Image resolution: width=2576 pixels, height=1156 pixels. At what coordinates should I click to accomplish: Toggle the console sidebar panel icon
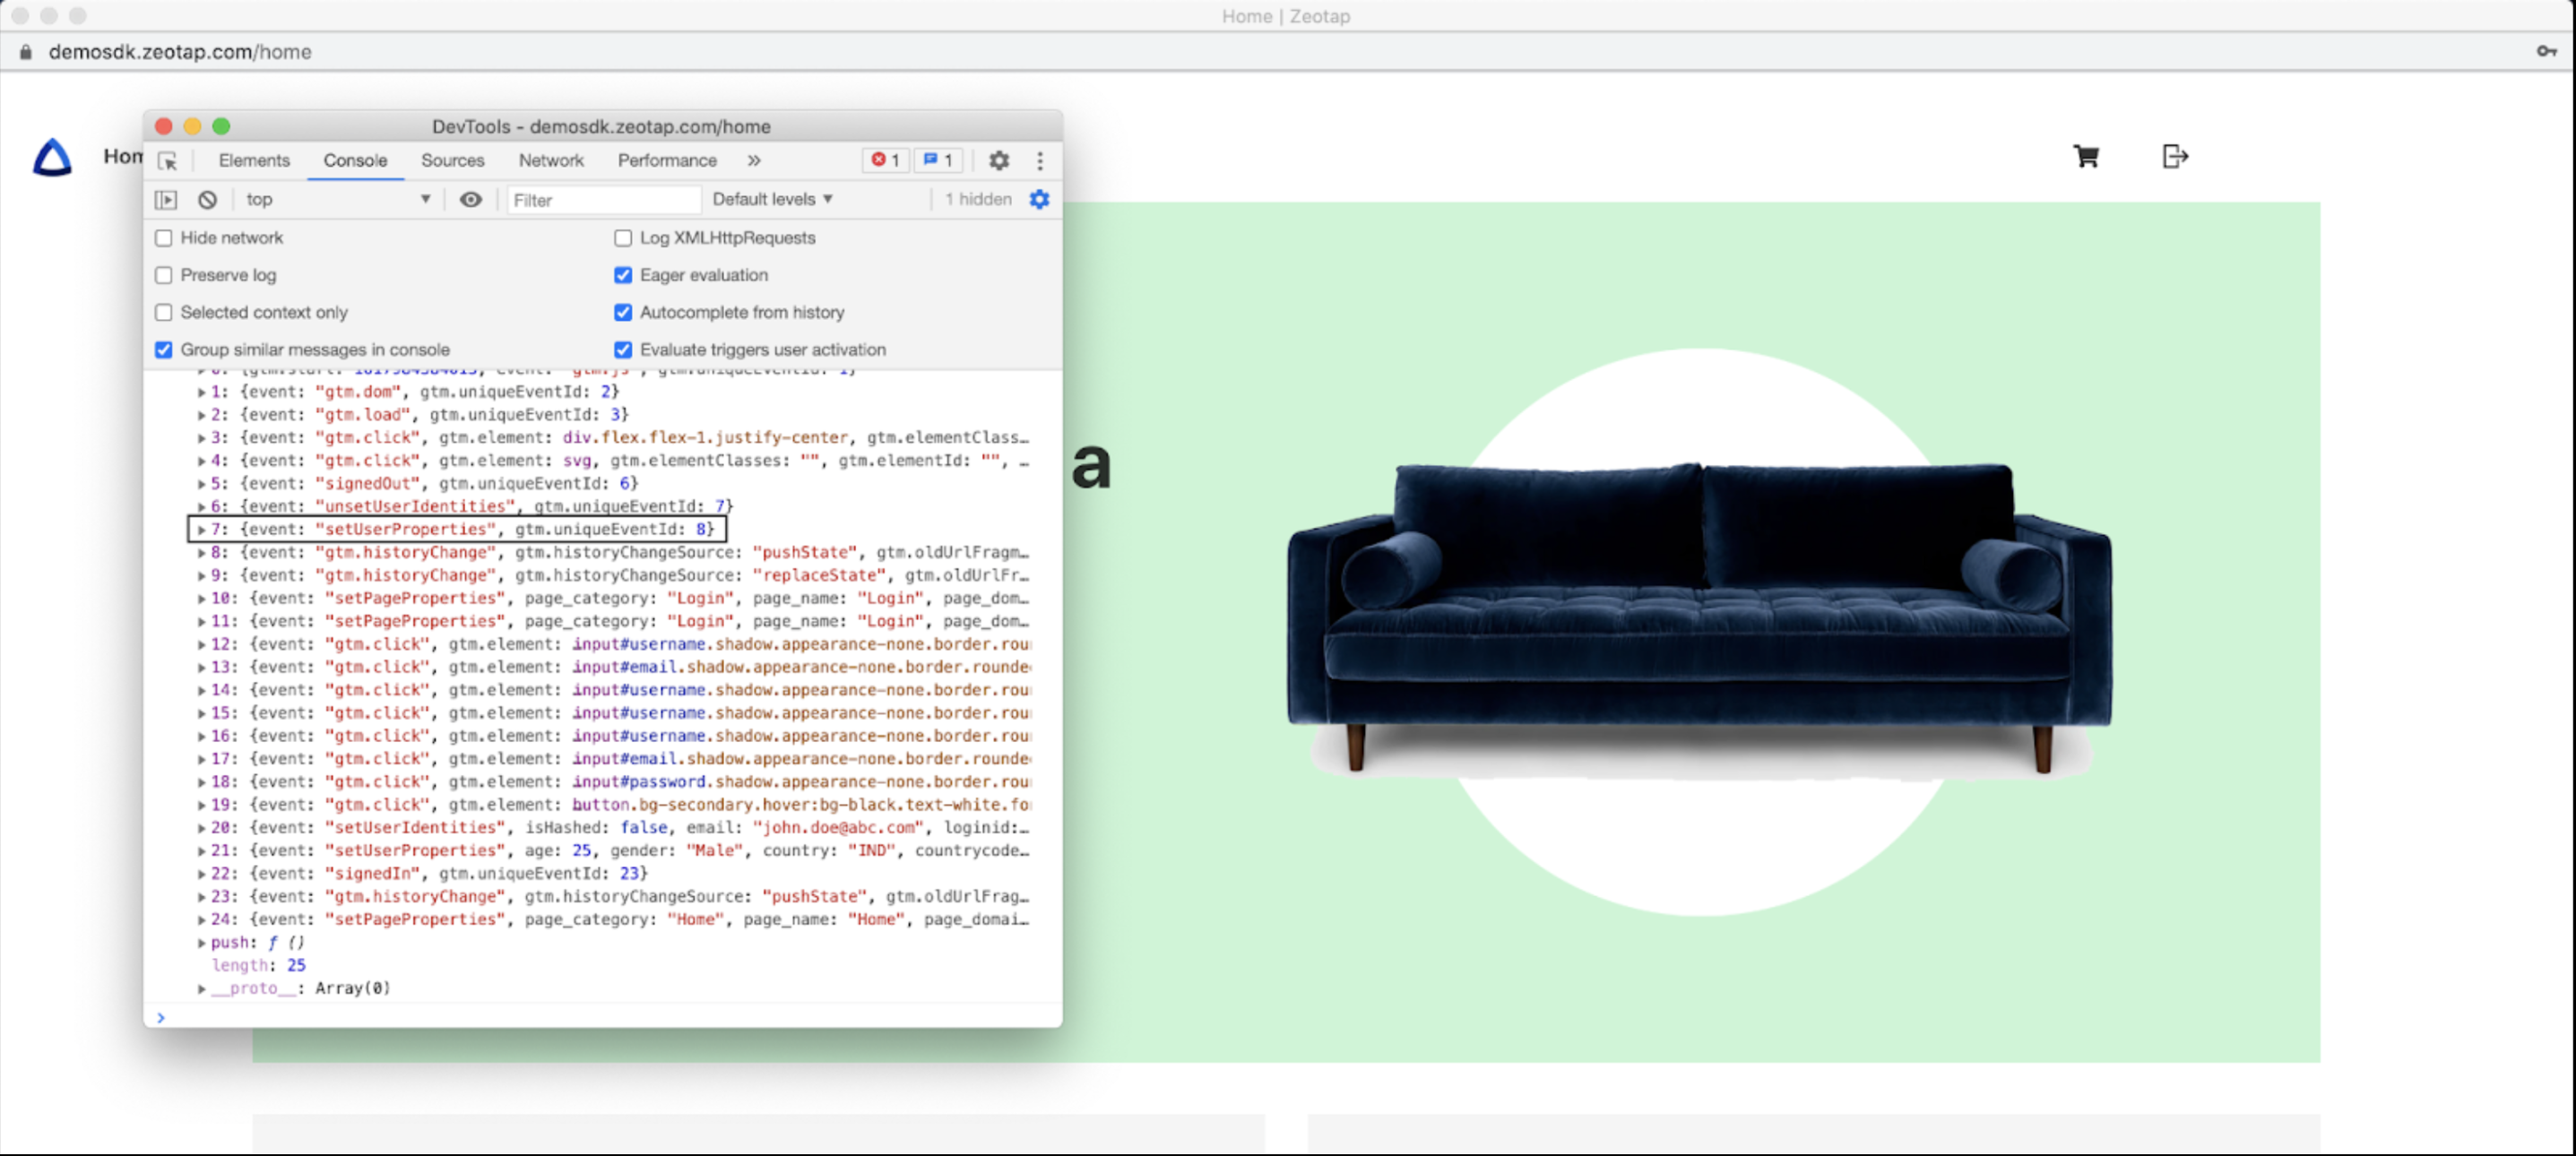(166, 200)
